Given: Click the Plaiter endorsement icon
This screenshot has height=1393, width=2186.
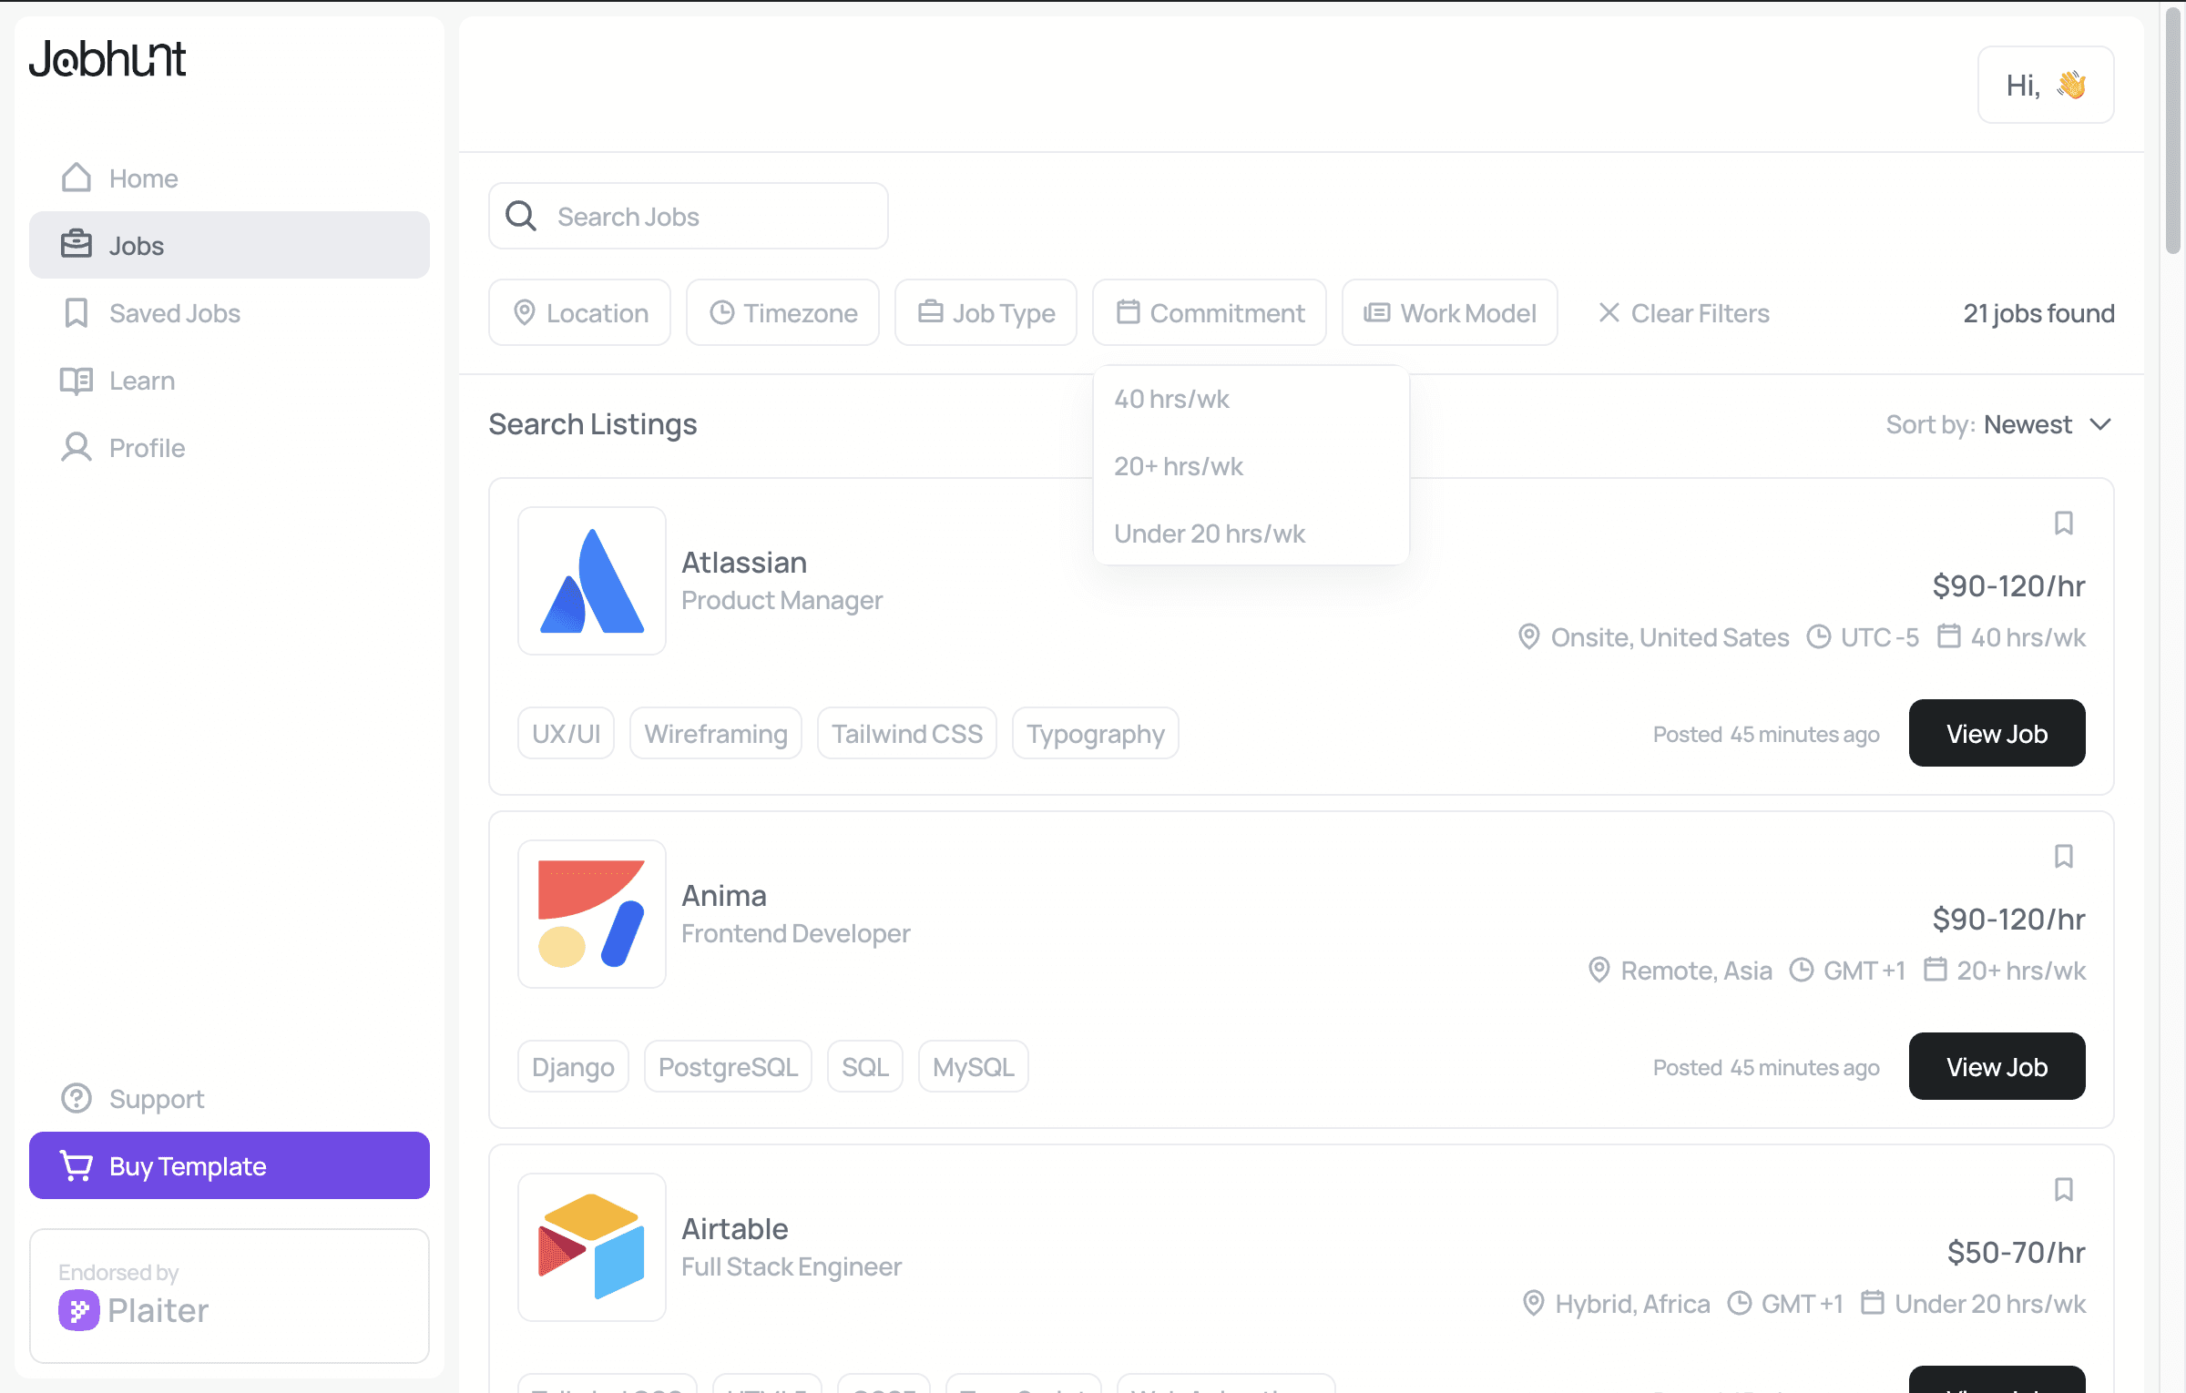Looking at the screenshot, I should click(80, 1310).
